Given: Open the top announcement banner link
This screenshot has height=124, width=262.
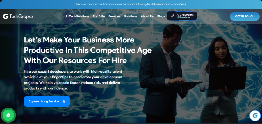Looking at the screenshot, I should (131, 4).
